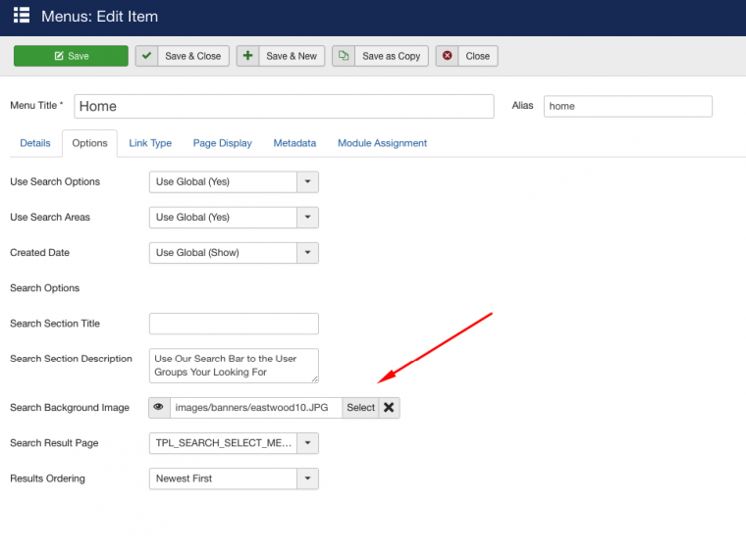The height and width of the screenshot is (552, 746).
Task: Preview background image with the eye icon
Action: coord(159,408)
